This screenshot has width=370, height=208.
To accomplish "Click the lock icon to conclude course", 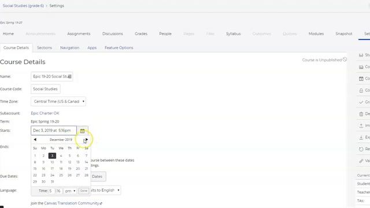I will (361, 91).
